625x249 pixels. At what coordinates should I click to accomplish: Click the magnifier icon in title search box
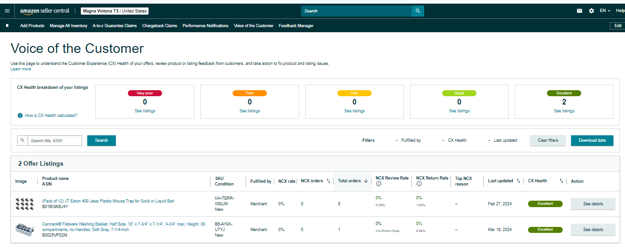tap(22, 140)
